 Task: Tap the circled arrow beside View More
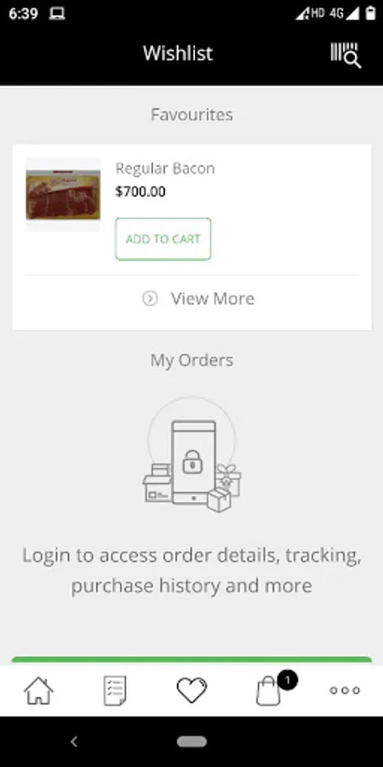150,298
